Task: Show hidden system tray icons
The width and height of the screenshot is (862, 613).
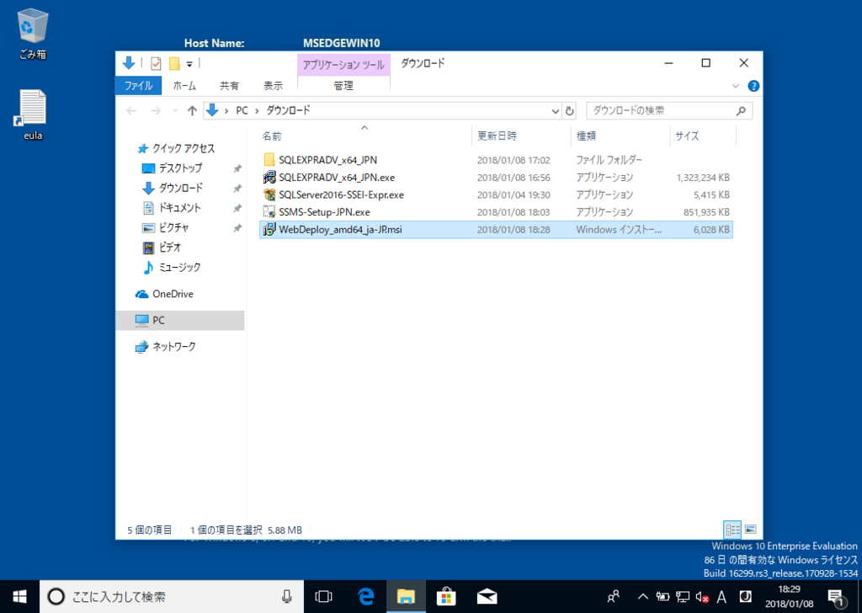Action: pyautogui.click(x=642, y=596)
